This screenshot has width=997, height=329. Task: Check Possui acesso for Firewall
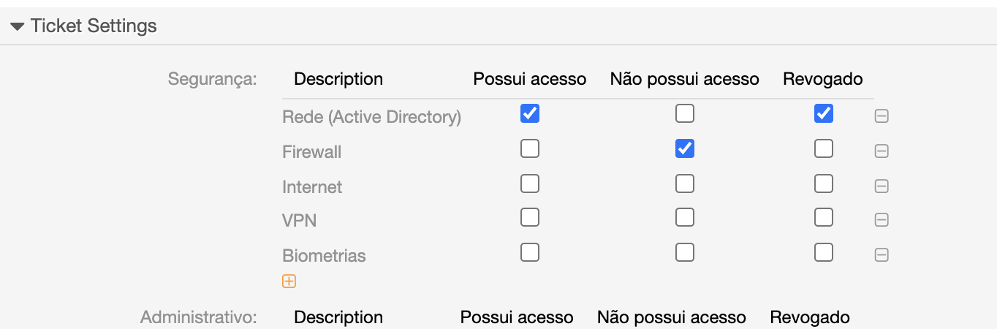530,149
